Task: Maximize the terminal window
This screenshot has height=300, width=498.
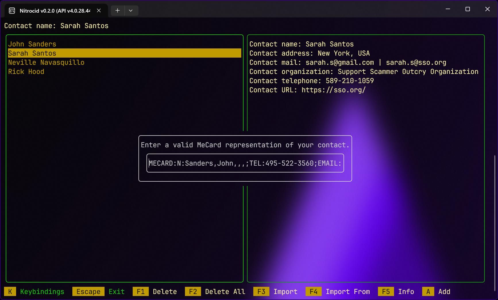Action: [x=468, y=9]
